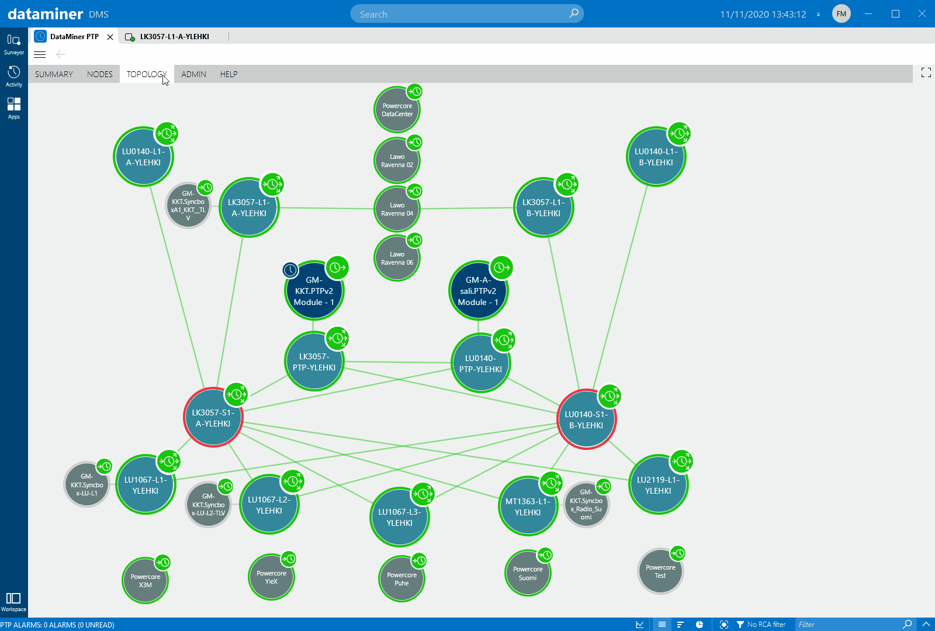This screenshot has height=631, width=935.
Task: Click the filter search magnifier in status bar
Action: (908, 625)
